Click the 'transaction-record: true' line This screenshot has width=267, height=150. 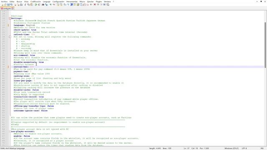click(29, 97)
